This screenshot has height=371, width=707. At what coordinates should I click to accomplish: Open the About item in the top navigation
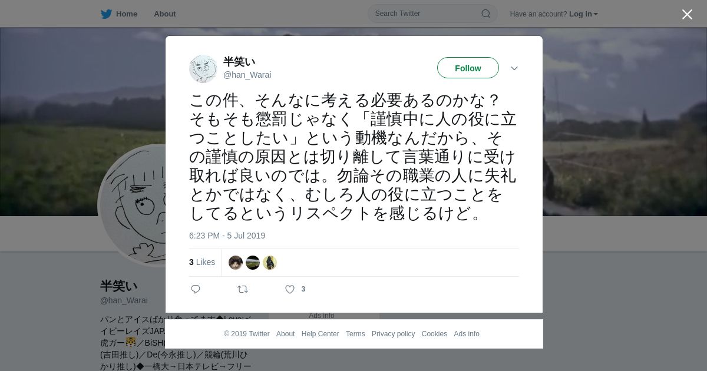[x=164, y=14]
